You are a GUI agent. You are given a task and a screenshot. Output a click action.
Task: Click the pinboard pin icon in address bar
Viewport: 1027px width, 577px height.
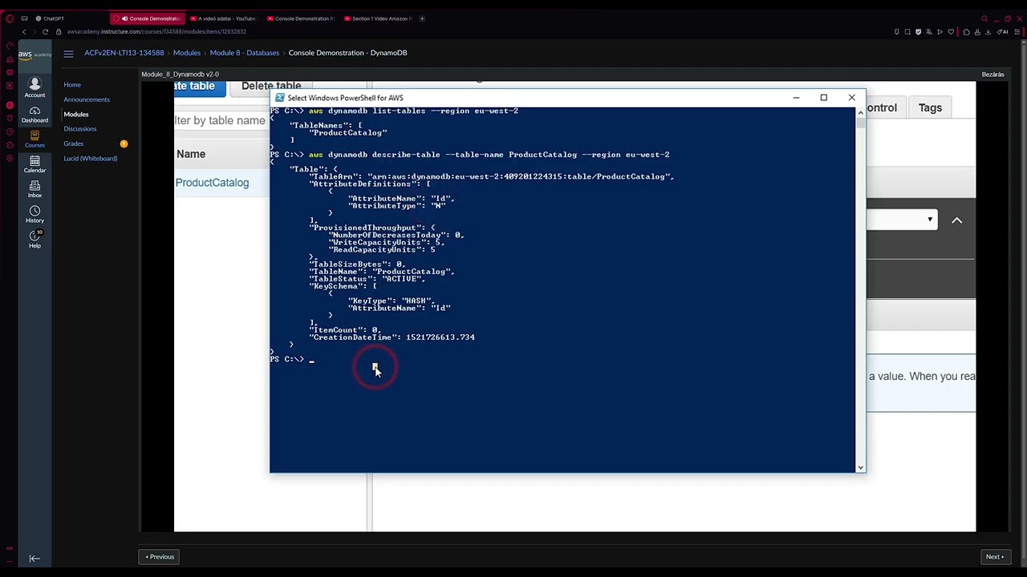(x=896, y=32)
